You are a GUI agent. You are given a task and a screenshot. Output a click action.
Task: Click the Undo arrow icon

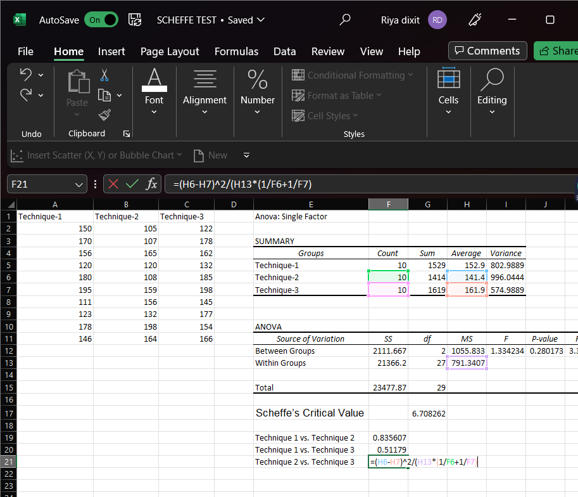(x=26, y=75)
